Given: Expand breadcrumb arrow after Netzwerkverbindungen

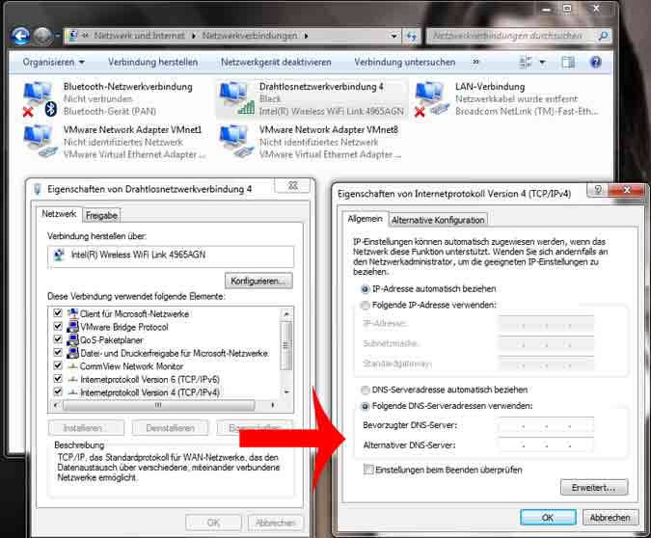Looking at the screenshot, I should coord(306,36).
